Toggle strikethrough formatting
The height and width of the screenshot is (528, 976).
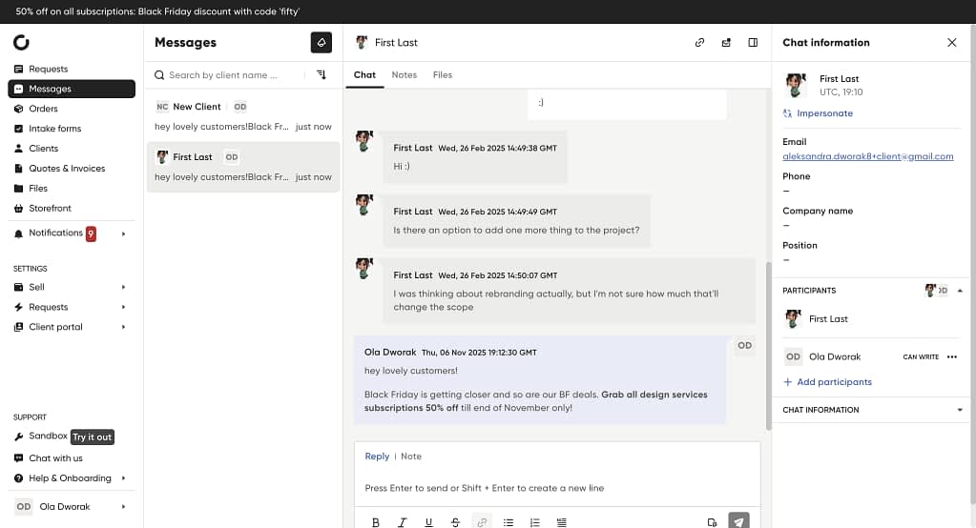pos(456,522)
